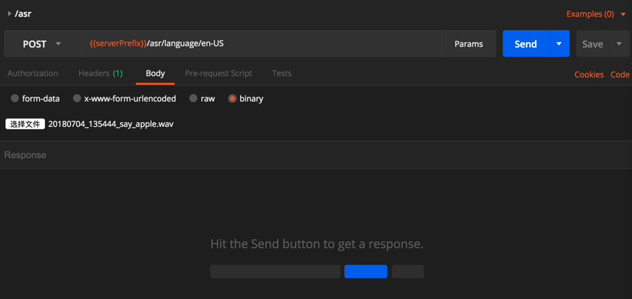Open the Tests tab
This screenshot has height=299, width=632.
pyautogui.click(x=282, y=73)
